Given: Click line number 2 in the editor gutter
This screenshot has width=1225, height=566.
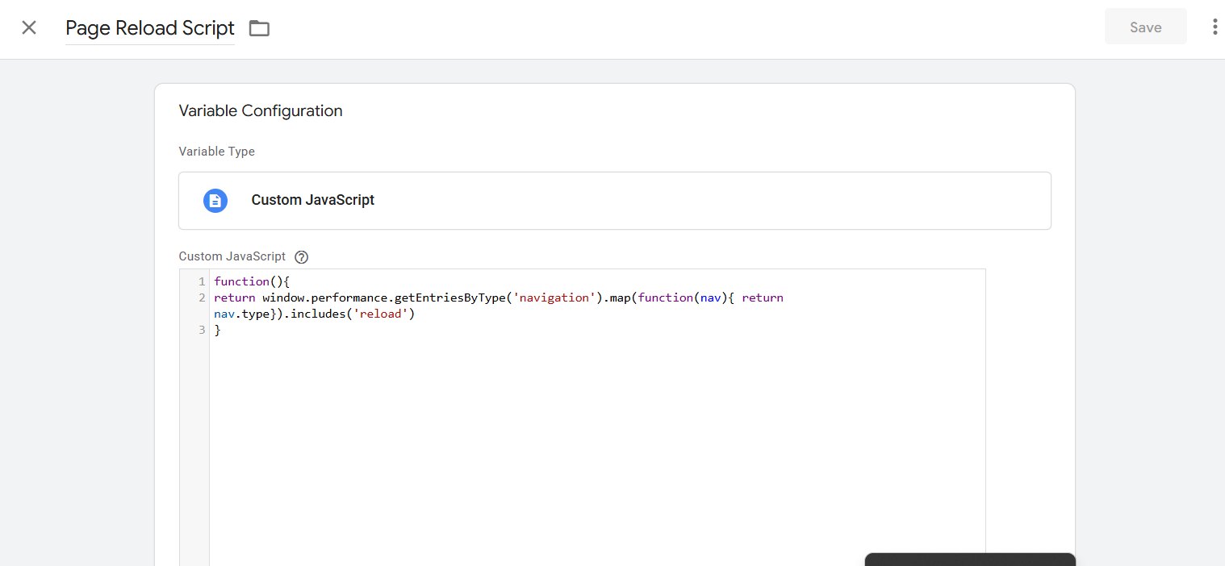Looking at the screenshot, I should (x=201, y=298).
